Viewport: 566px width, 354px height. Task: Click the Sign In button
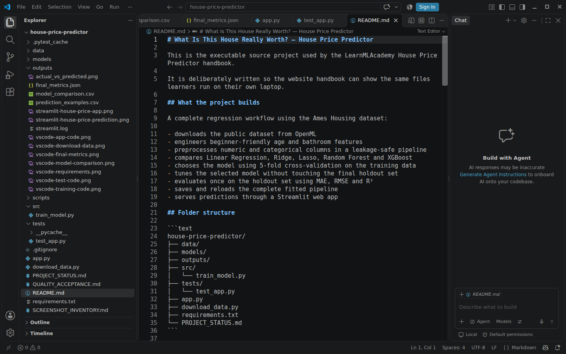[427, 7]
